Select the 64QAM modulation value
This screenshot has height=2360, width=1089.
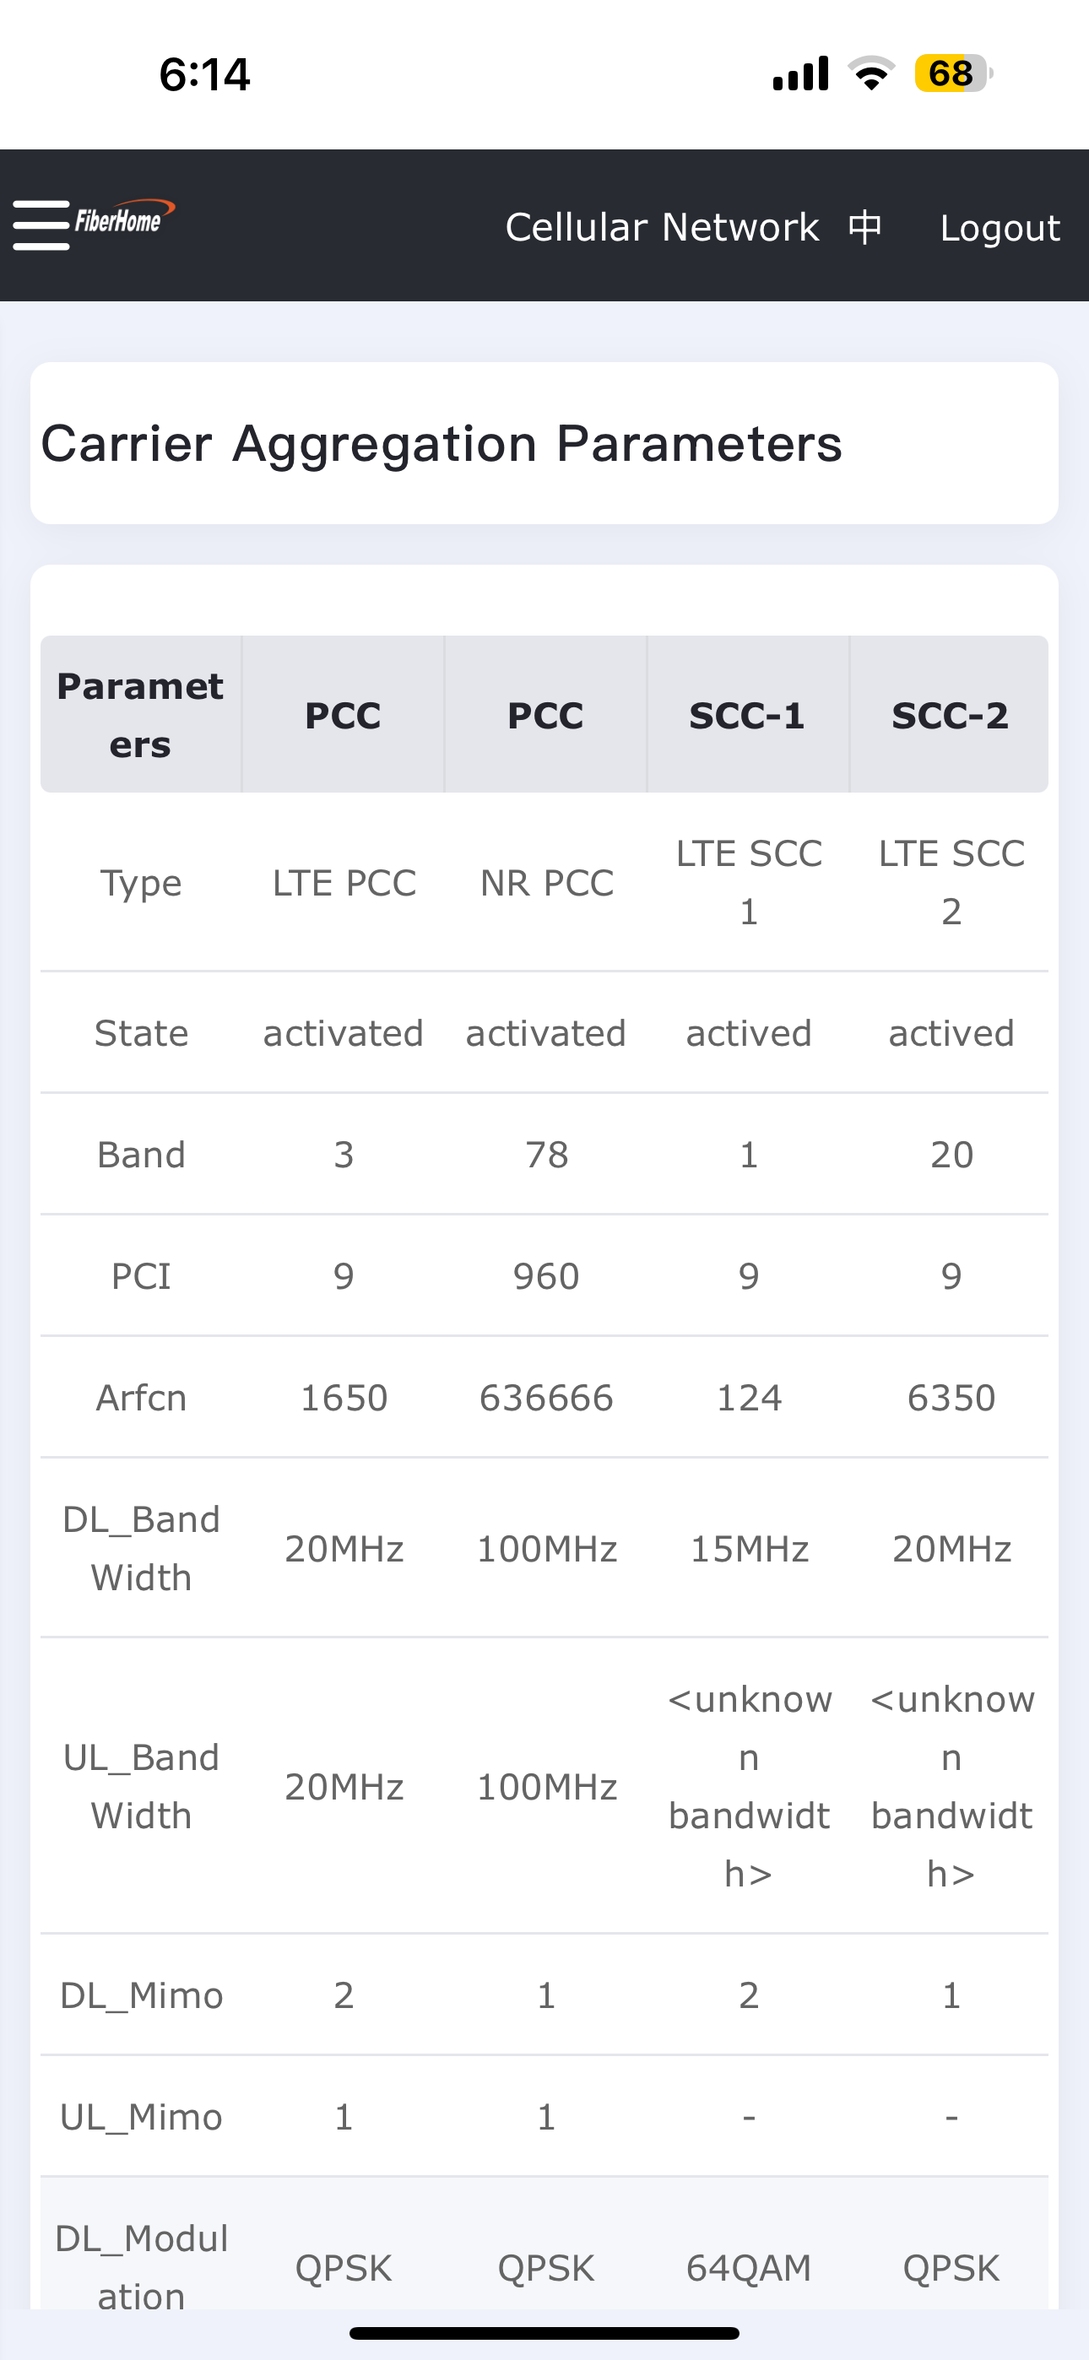pyautogui.click(x=749, y=2268)
